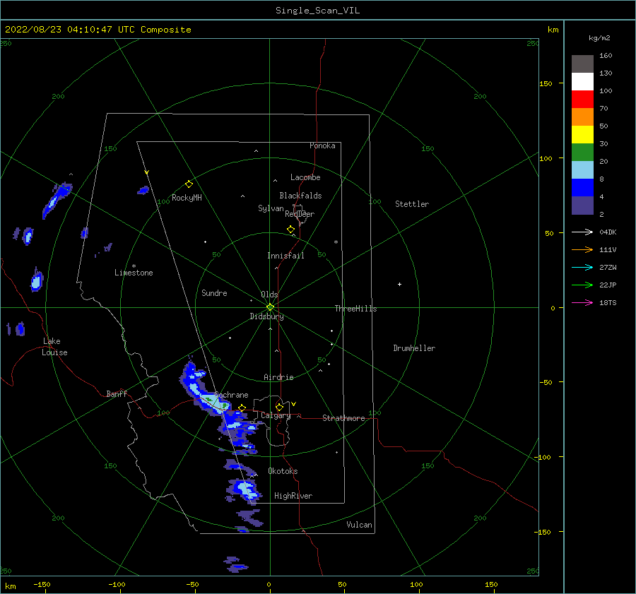Click the Lacombe town label
Viewport: 636px width, 594px height.
click(305, 177)
